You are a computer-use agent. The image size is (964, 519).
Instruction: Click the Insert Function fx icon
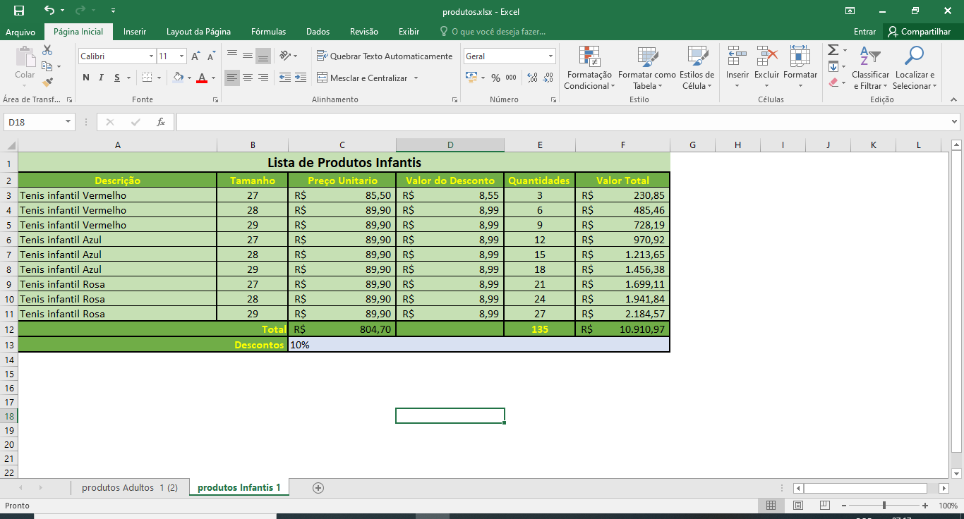point(161,122)
